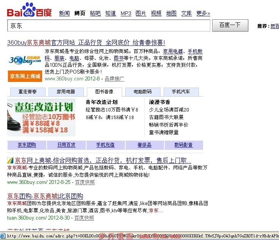Select the 家用电器 tab
Image resolution: width=279 pixels, height=240 pixels.
point(66,92)
